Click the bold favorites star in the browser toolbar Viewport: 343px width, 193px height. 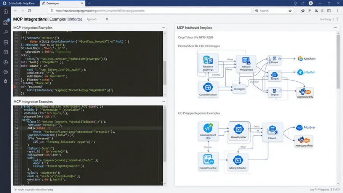(x=303, y=11)
